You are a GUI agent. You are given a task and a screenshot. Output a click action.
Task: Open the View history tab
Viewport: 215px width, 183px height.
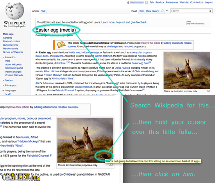(x=152, y=11)
